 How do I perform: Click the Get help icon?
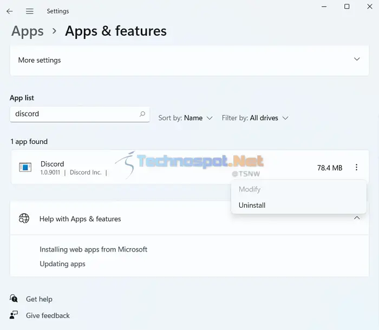click(x=14, y=299)
